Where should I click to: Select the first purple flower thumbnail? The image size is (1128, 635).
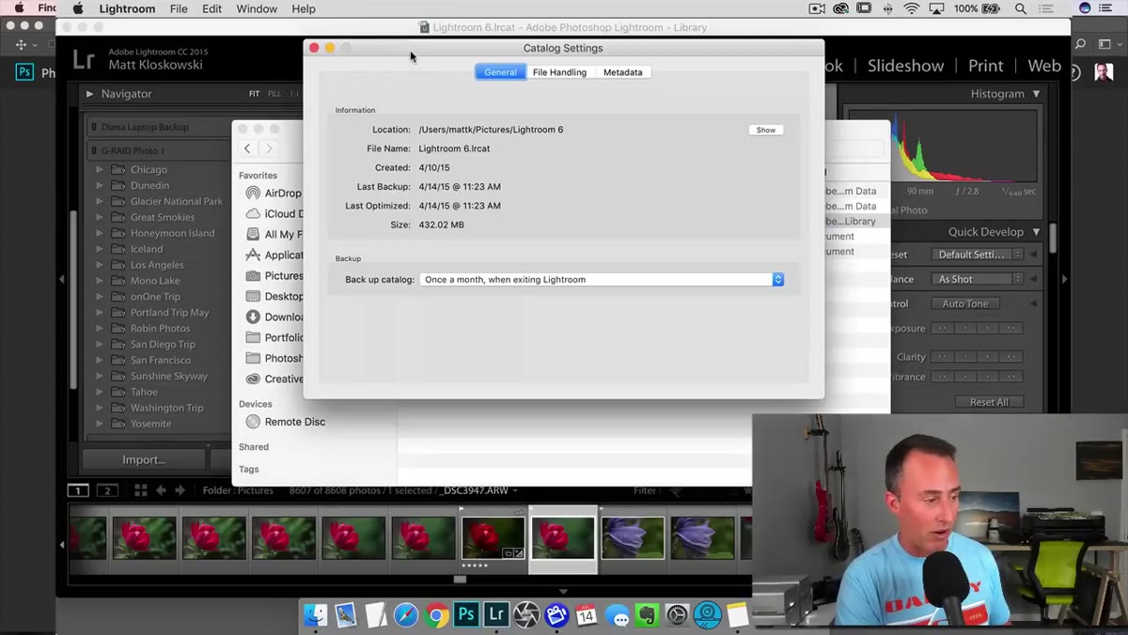(632, 539)
